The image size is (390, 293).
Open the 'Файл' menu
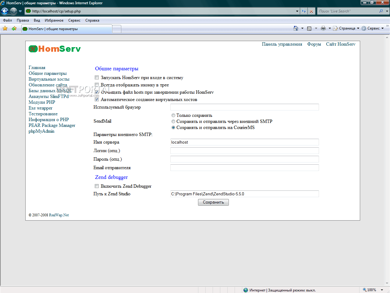(8, 20)
